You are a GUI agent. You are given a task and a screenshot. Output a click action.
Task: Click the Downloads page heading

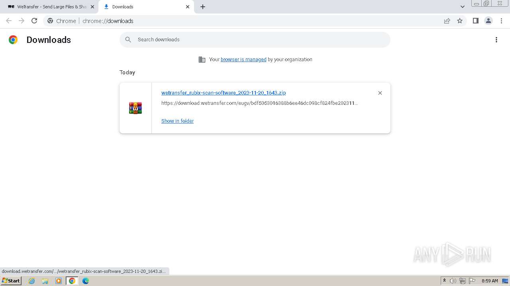point(49,40)
